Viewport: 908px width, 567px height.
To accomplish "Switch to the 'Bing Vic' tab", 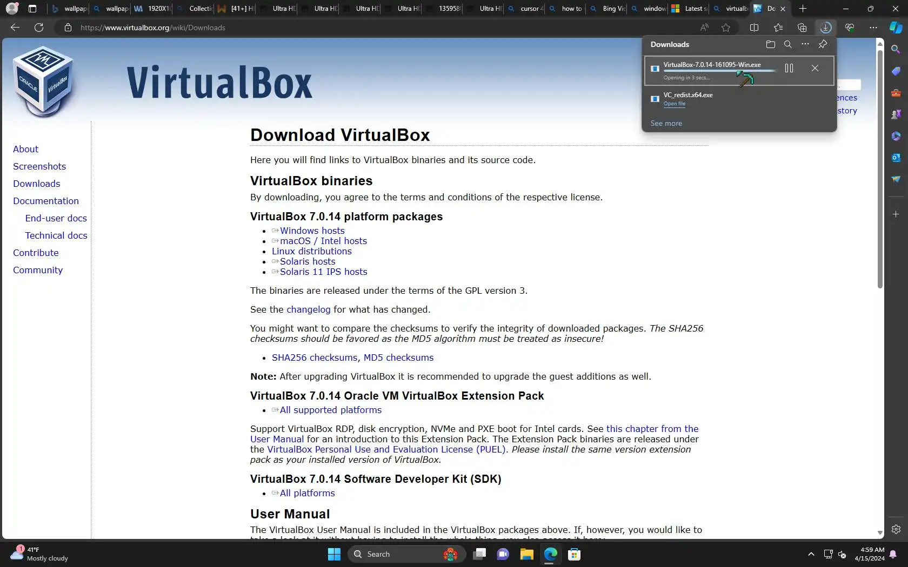I will (607, 9).
